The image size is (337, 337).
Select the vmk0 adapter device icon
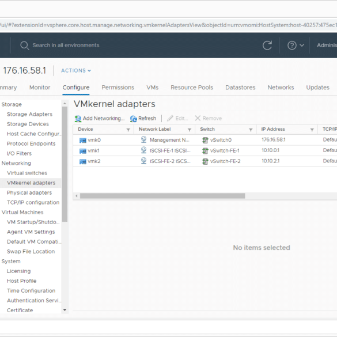pos(83,141)
